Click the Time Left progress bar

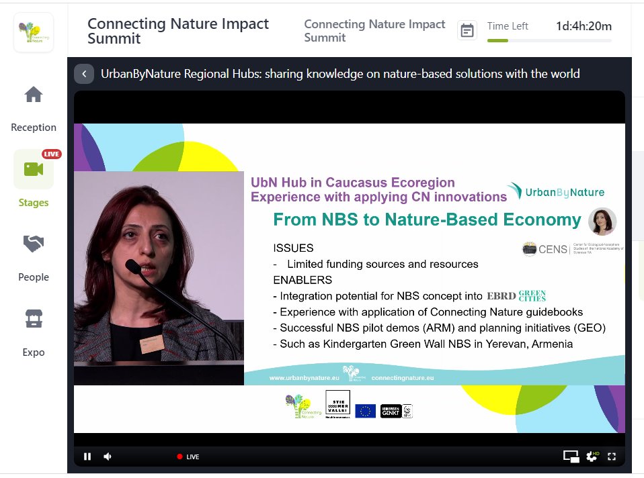point(549,41)
